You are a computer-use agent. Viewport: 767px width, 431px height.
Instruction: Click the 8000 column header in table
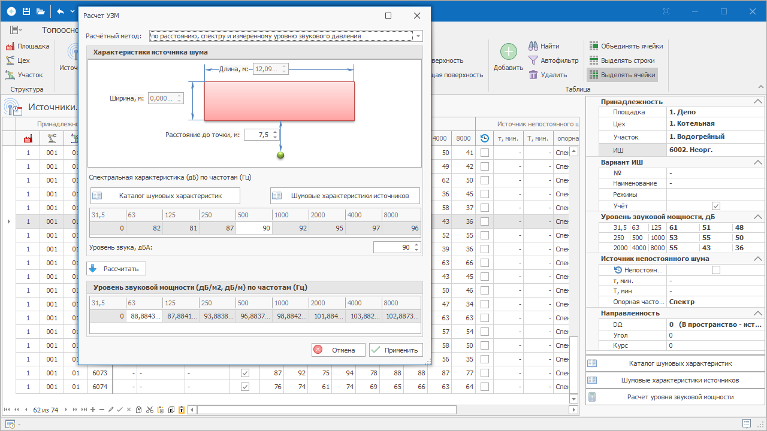[463, 138]
